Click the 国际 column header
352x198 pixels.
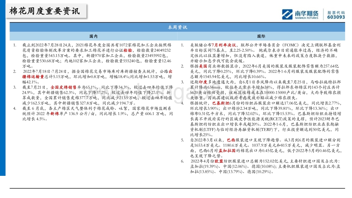[261, 36]
